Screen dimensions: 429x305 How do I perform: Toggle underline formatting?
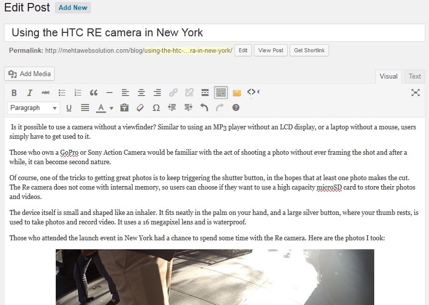tap(69, 107)
